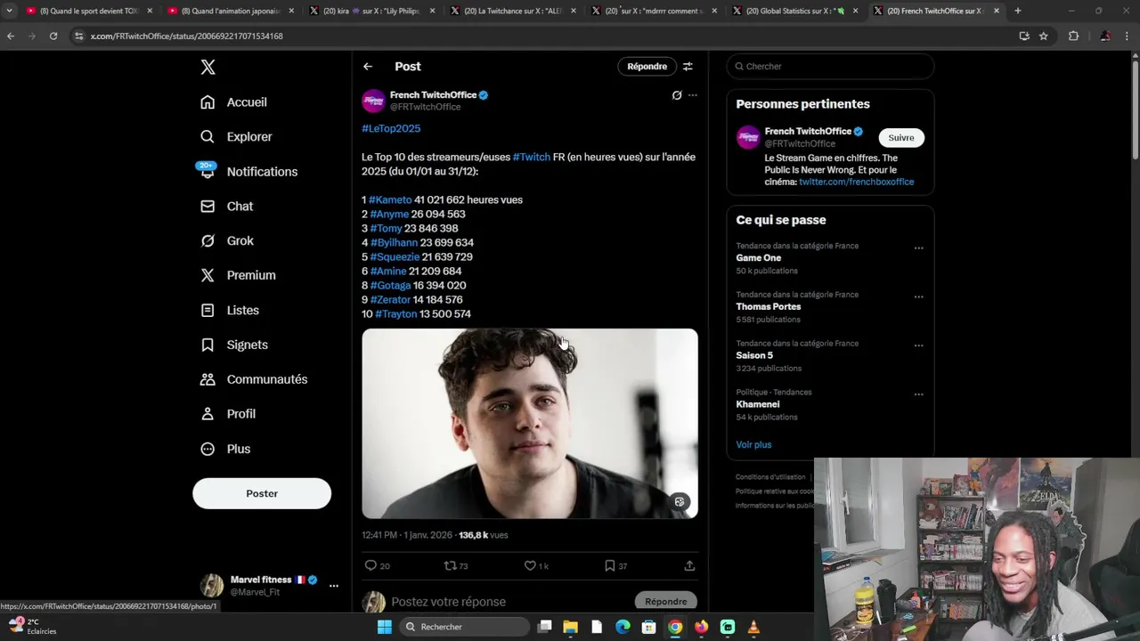
Task: Open Khamenei trend
Action: (x=758, y=405)
